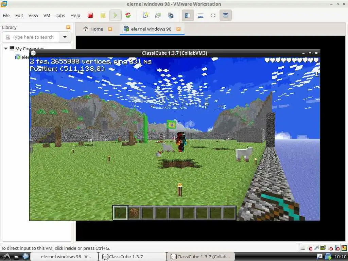The width and height of the screenshot is (348, 261).
Task: Click the show desktop taskbar icon
Action: (x=16, y=257)
